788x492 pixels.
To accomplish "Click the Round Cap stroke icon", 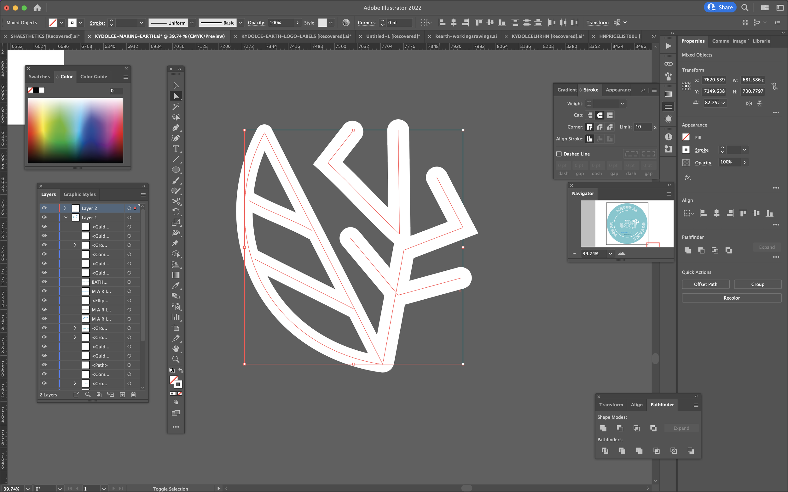I will click(x=600, y=115).
